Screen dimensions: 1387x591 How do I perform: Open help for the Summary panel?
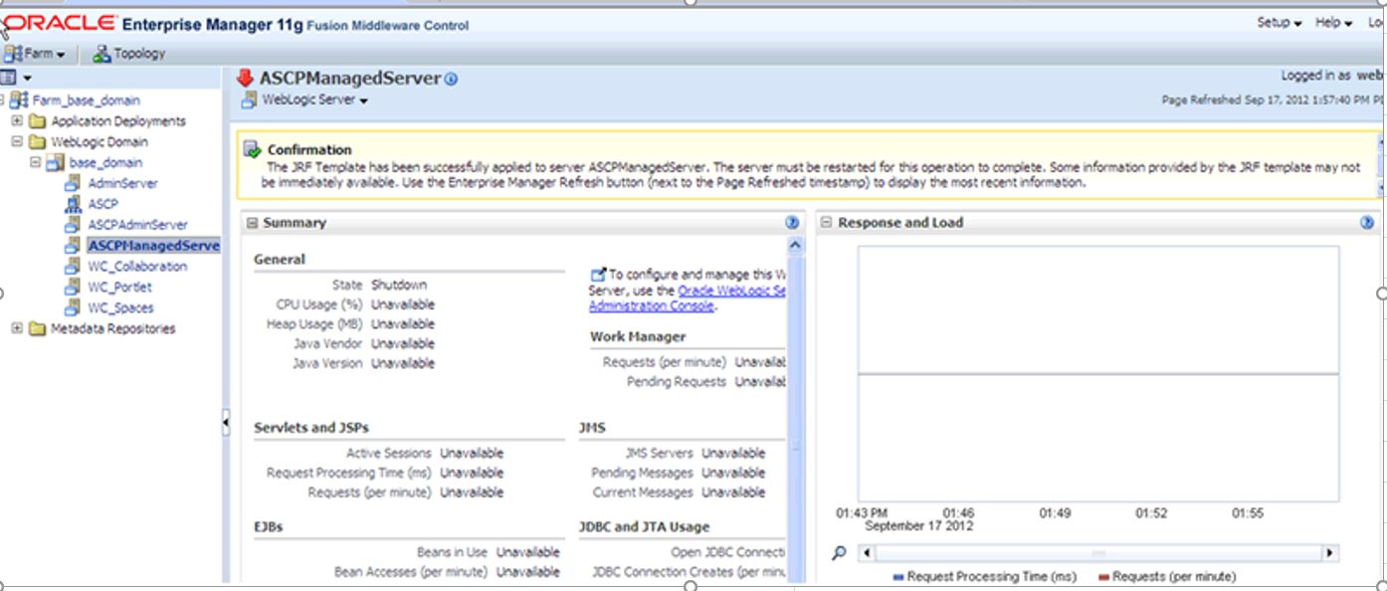(x=792, y=223)
